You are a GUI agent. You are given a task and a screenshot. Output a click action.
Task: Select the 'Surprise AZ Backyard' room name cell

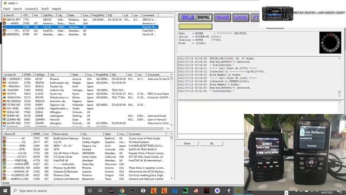point(65,172)
